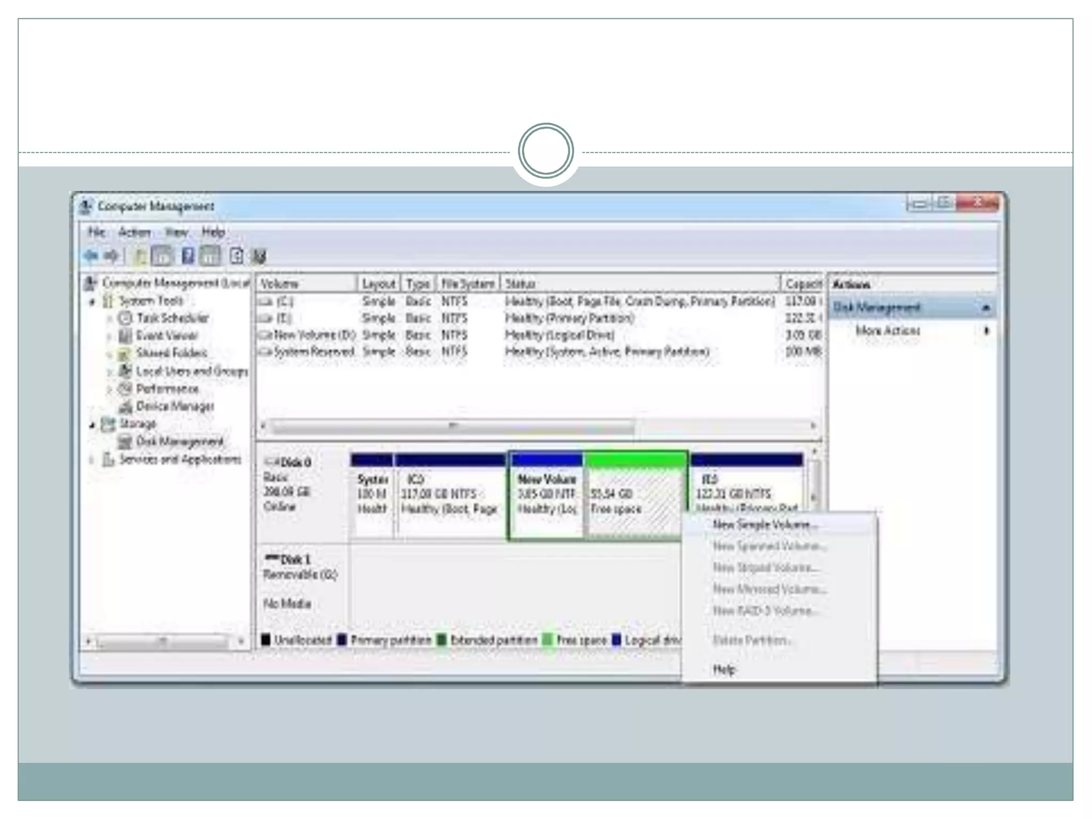Click More Actions in the Actions pane
The width and height of the screenshot is (1092, 819).
point(887,331)
